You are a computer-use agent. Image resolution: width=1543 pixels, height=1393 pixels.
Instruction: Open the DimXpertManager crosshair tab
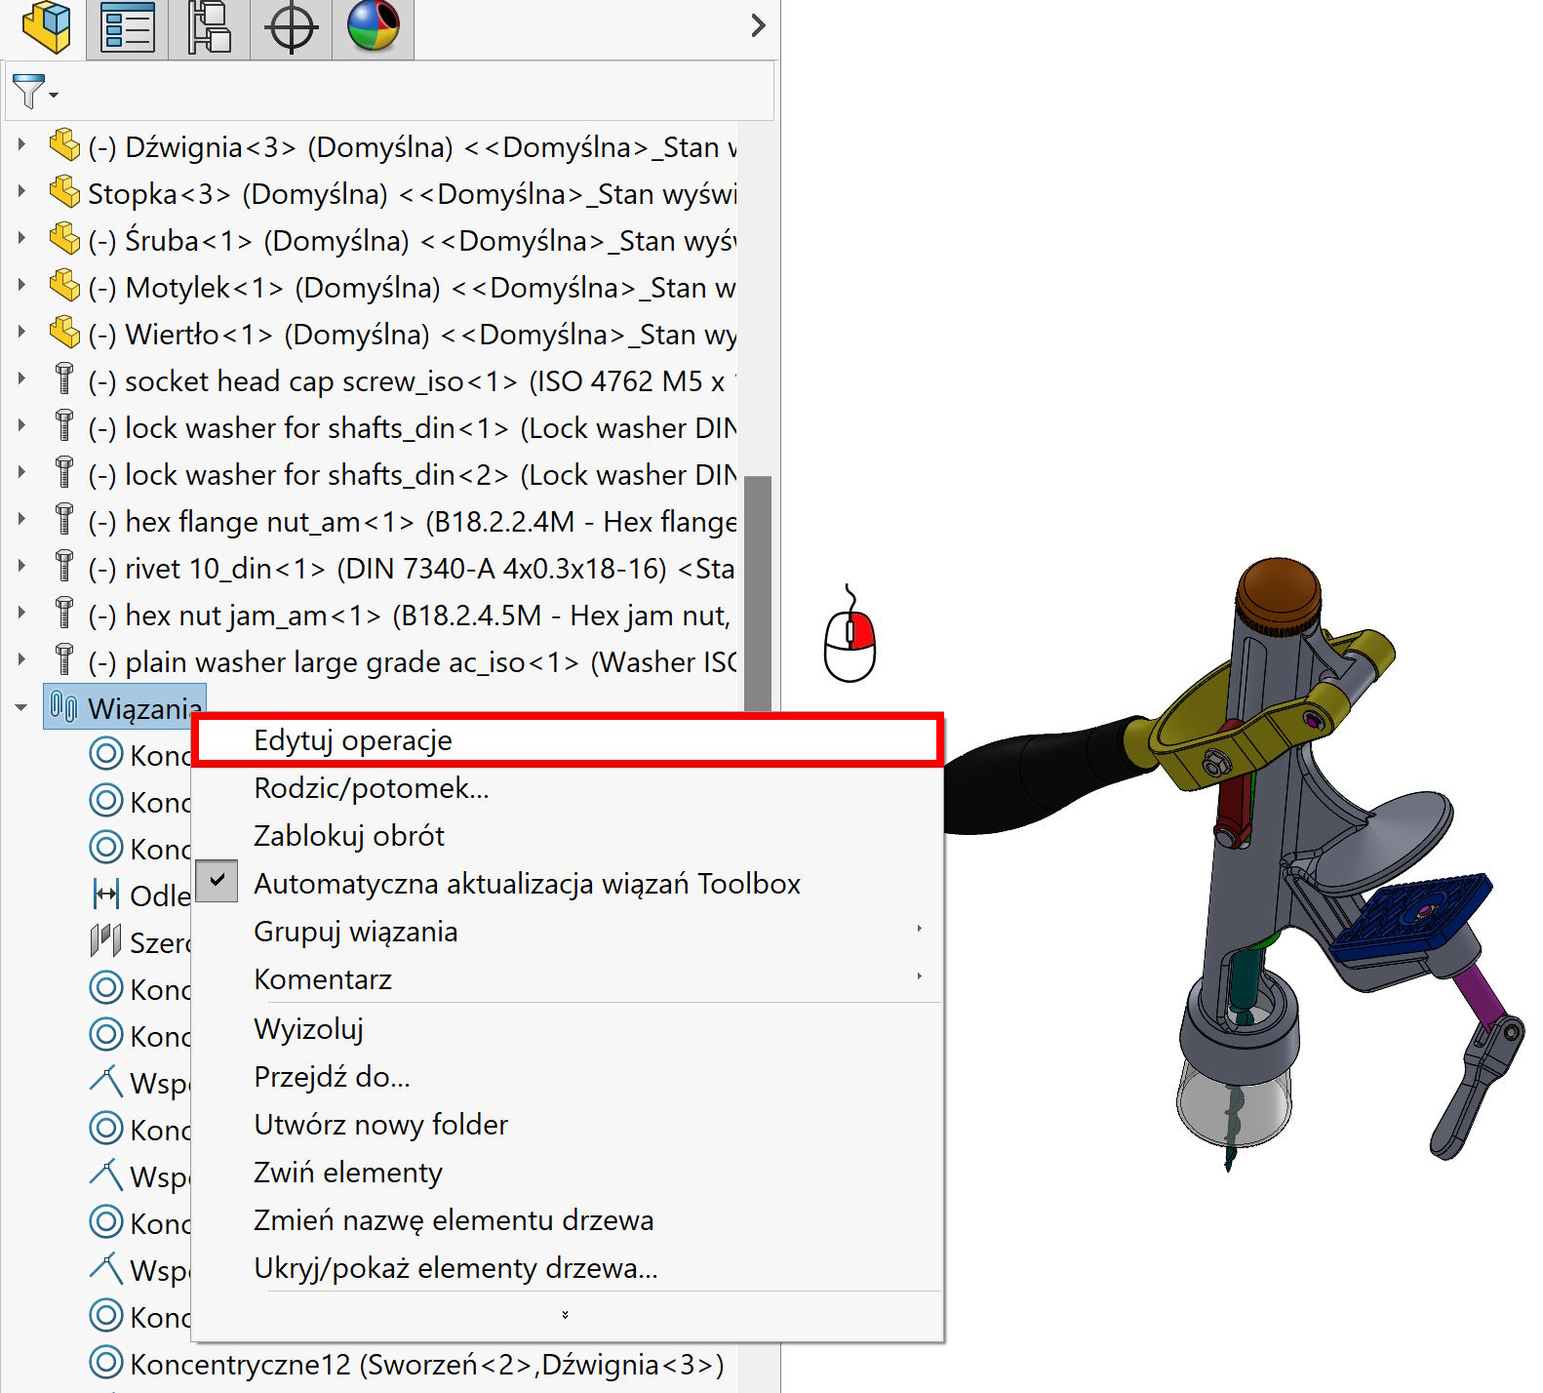click(x=292, y=27)
